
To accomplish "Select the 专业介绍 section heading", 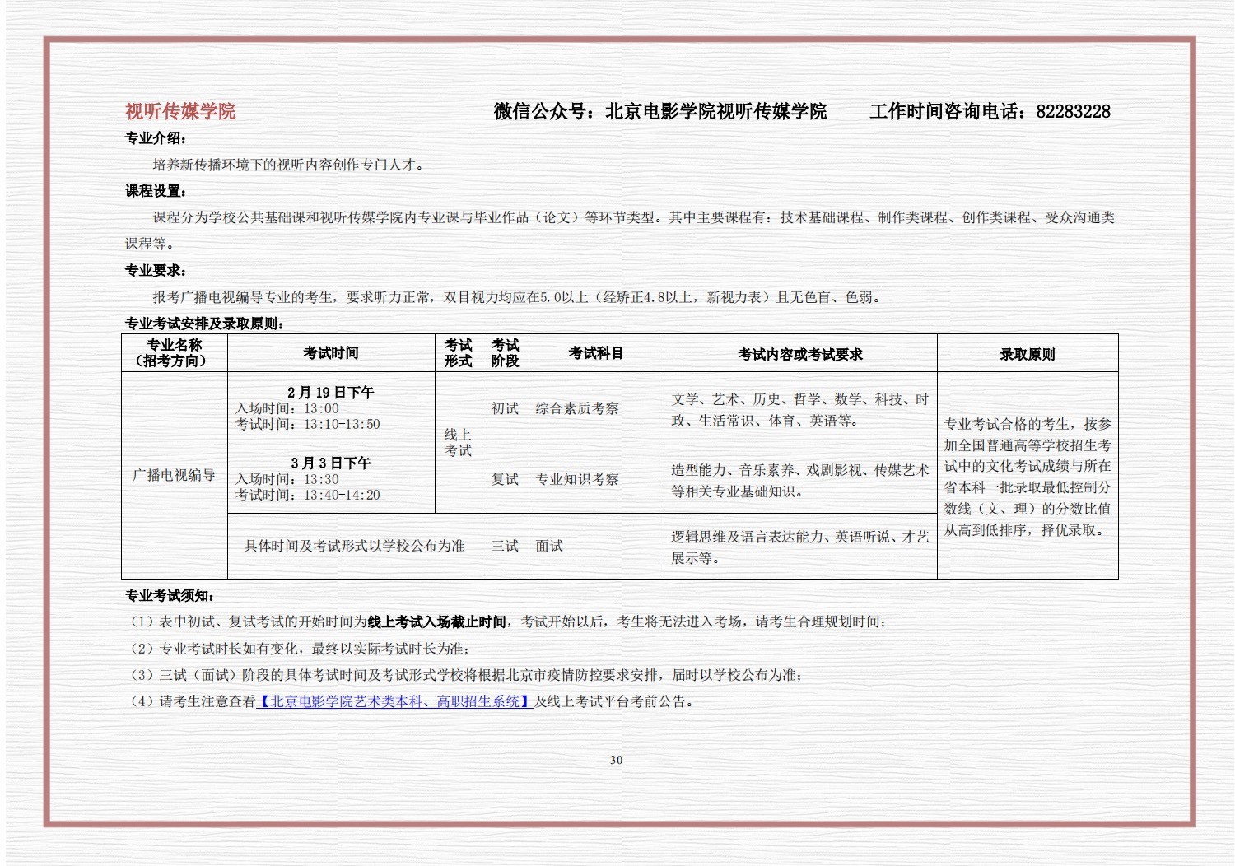I will point(156,138).
